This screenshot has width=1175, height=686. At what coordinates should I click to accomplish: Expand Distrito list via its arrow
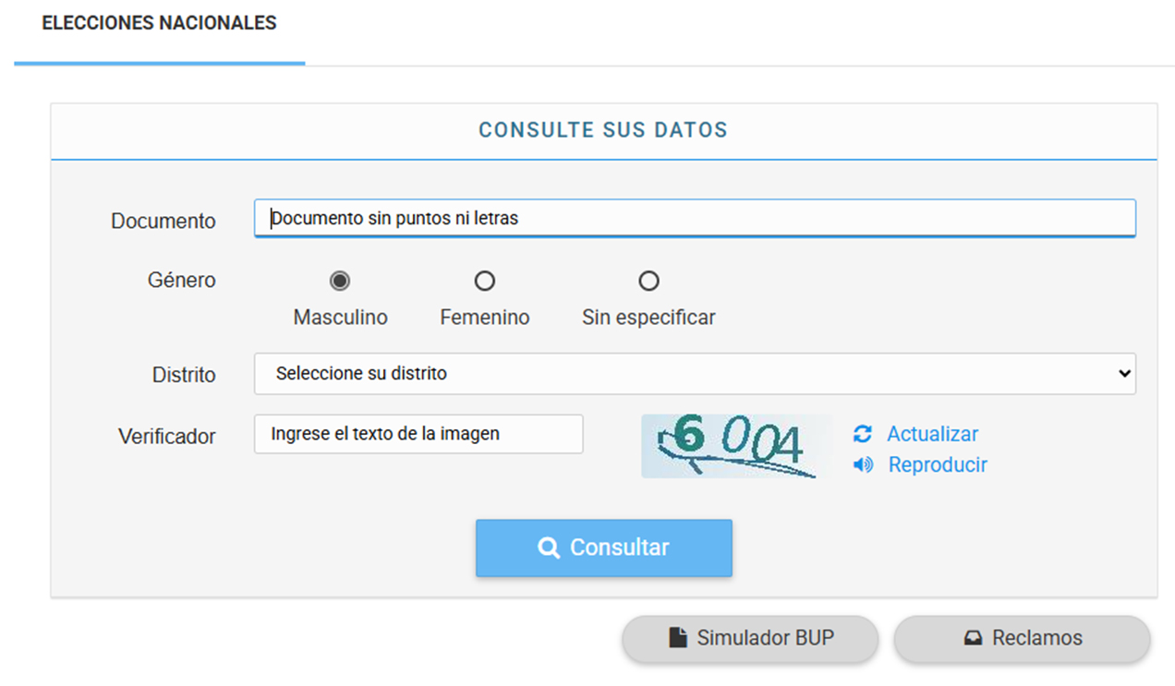tap(1123, 374)
